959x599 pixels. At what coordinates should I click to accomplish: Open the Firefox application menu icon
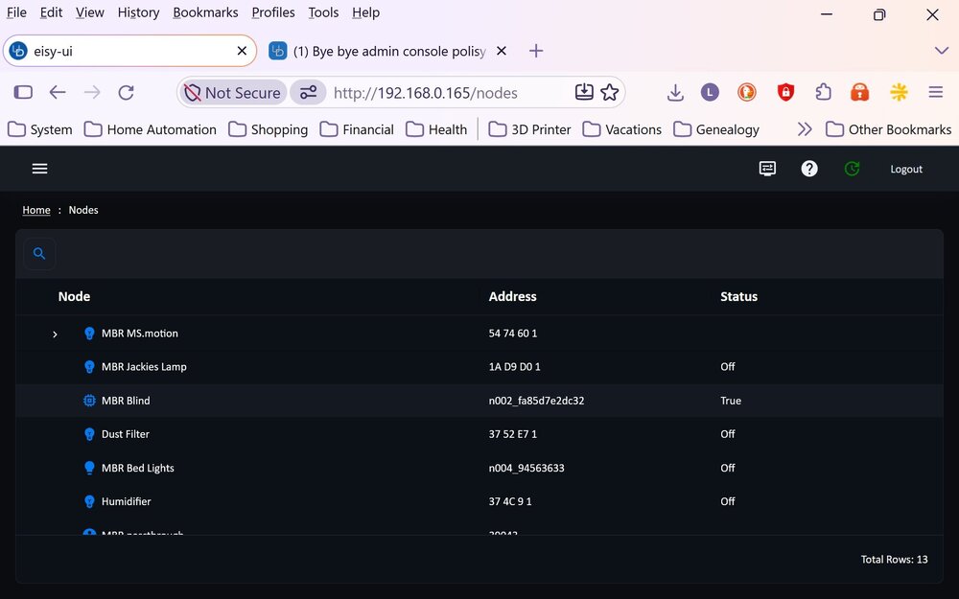tap(935, 92)
